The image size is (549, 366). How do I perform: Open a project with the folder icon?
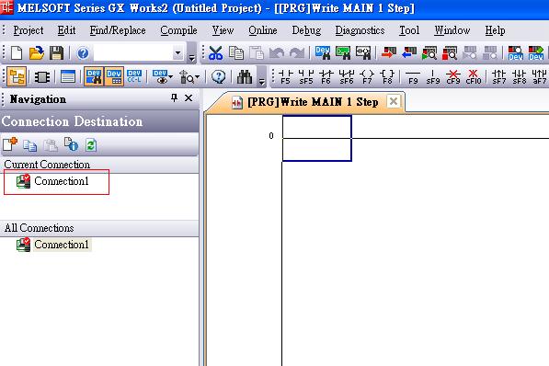37,53
